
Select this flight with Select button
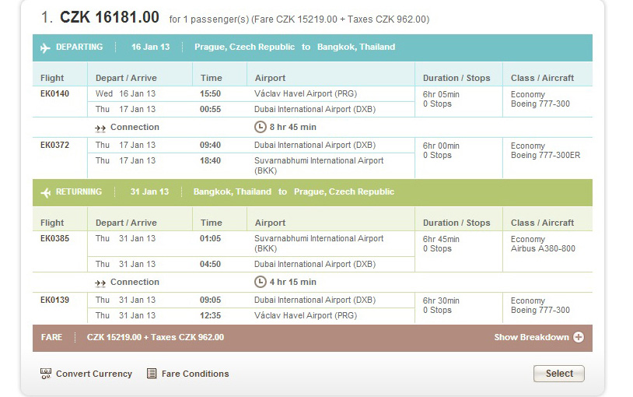pyautogui.click(x=558, y=374)
